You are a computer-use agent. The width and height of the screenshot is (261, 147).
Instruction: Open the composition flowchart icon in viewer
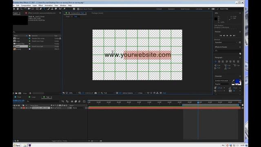[x=157, y=93]
